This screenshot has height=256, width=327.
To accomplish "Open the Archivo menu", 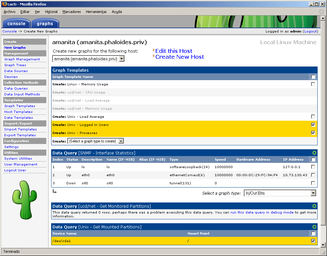I will click(x=9, y=12).
